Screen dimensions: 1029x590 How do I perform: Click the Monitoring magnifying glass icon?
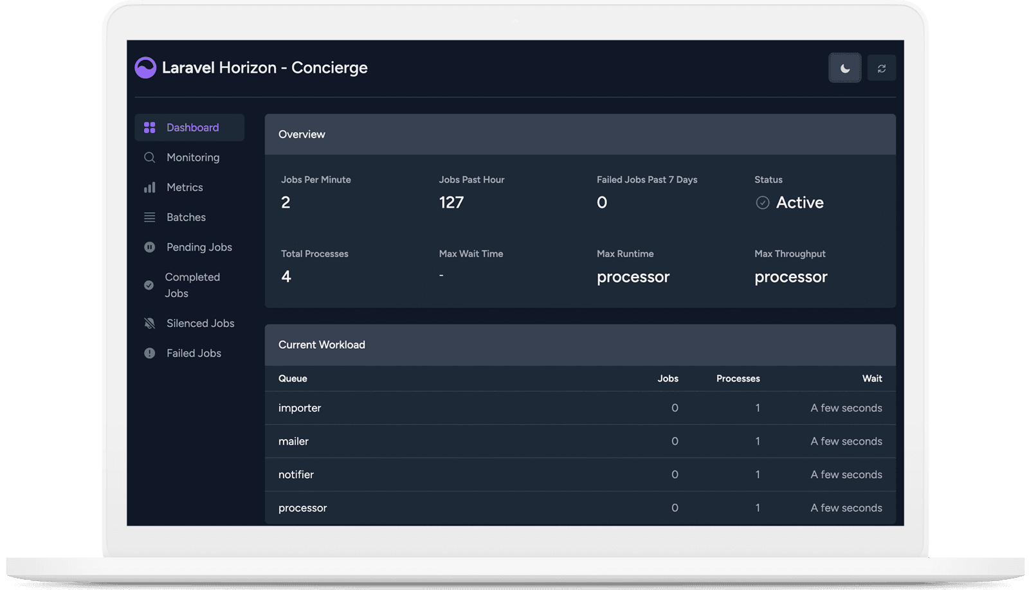(149, 157)
